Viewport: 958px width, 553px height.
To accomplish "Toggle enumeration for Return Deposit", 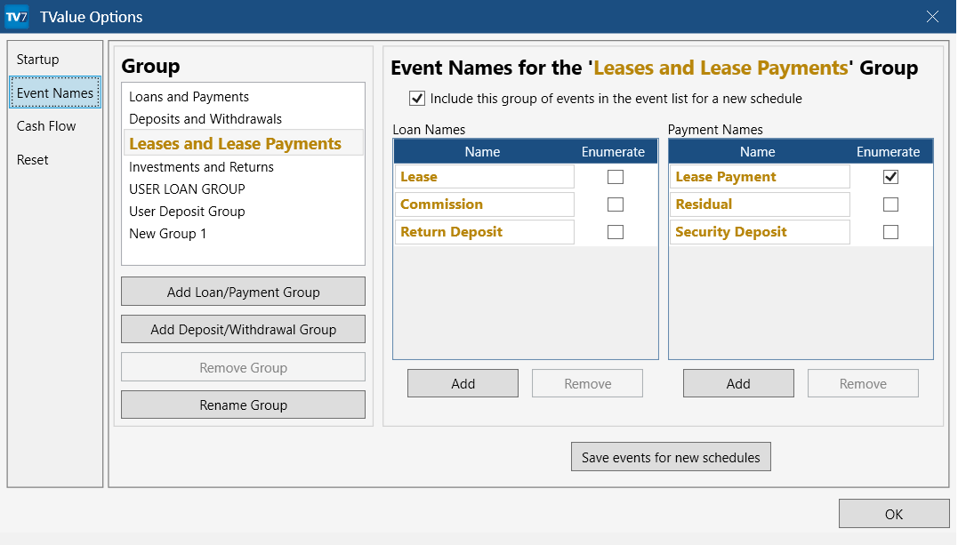I will click(x=615, y=231).
